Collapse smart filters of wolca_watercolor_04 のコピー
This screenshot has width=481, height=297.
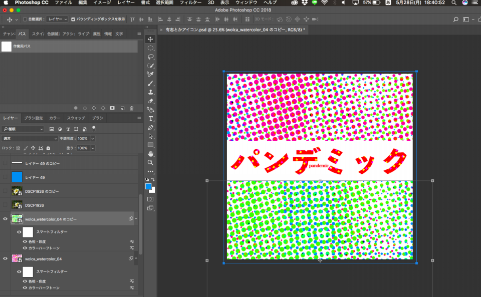point(135,219)
